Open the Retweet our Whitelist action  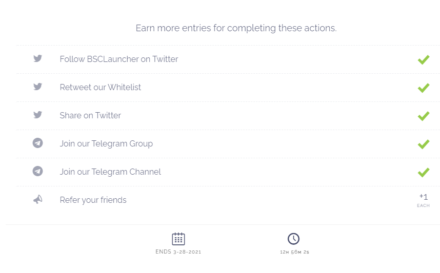pos(101,88)
